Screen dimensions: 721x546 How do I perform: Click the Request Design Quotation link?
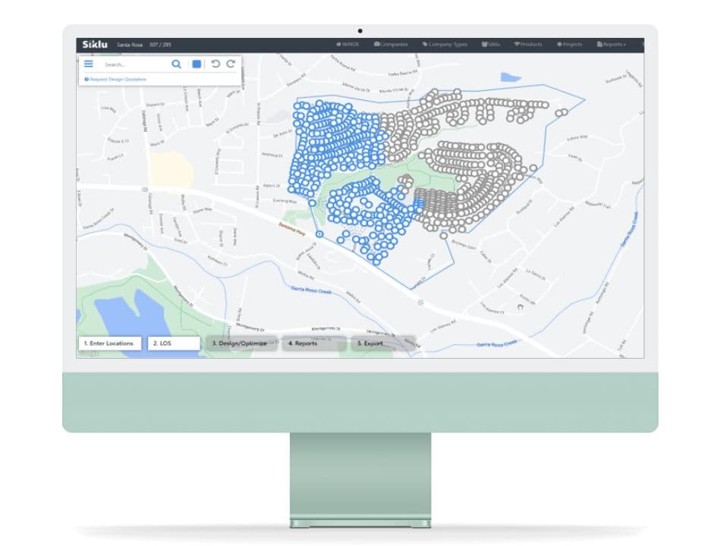[x=117, y=79]
